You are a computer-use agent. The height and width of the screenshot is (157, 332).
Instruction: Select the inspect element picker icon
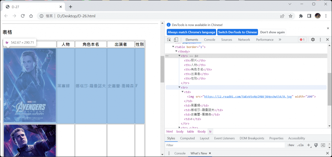[169, 40]
